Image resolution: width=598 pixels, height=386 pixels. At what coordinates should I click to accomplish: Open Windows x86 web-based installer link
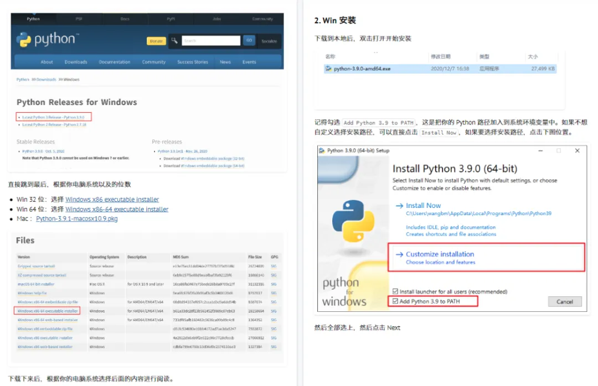tap(45, 347)
